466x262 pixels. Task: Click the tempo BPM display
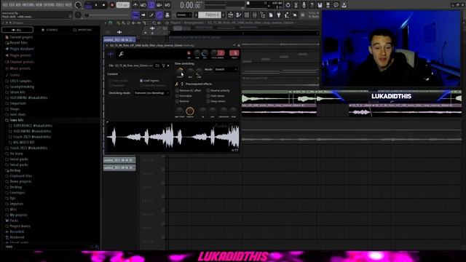122,5
